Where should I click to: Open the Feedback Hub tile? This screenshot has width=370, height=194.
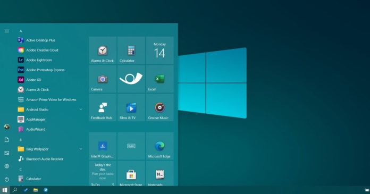pos(103,107)
